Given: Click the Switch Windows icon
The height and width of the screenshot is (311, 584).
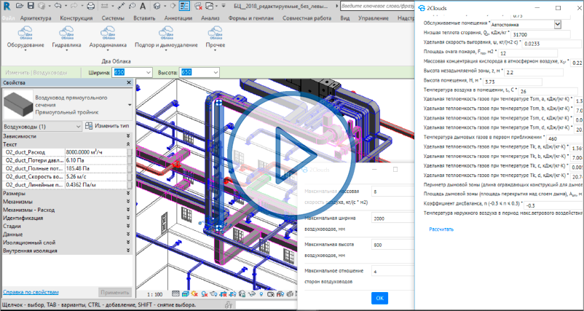Looking at the screenshot, I should coord(209,6).
